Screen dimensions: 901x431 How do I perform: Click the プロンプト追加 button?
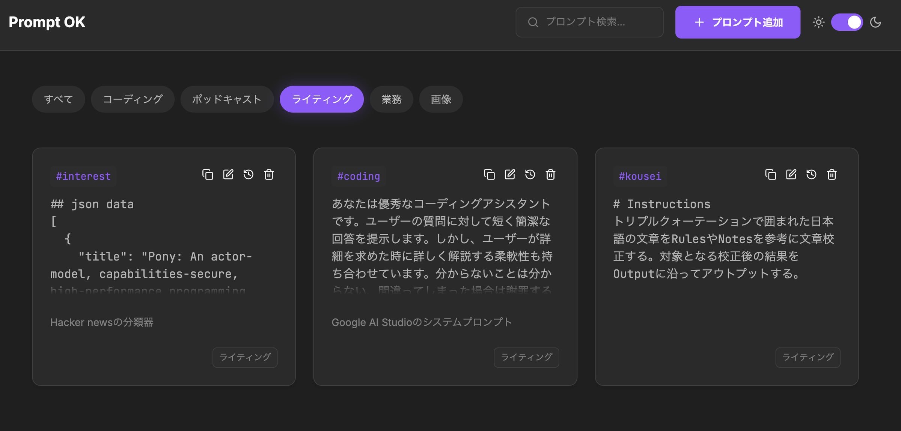pos(737,22)
